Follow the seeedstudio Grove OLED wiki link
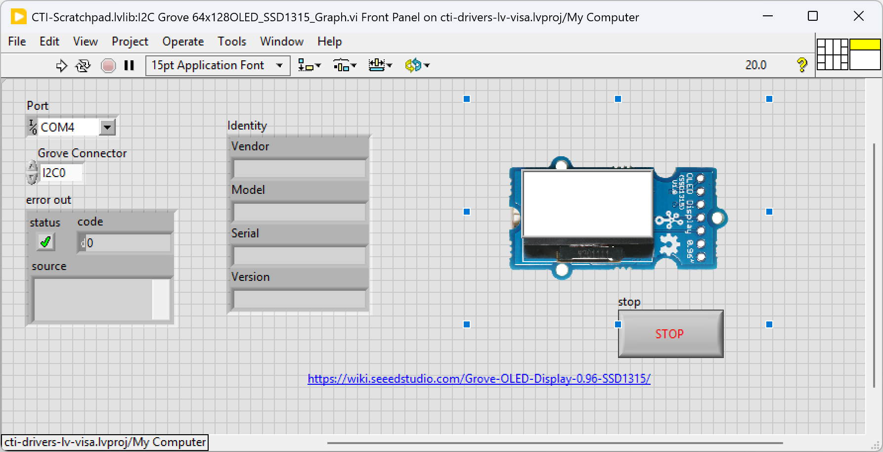Screen dimensions: 883x452 click(x=479, y=378)
